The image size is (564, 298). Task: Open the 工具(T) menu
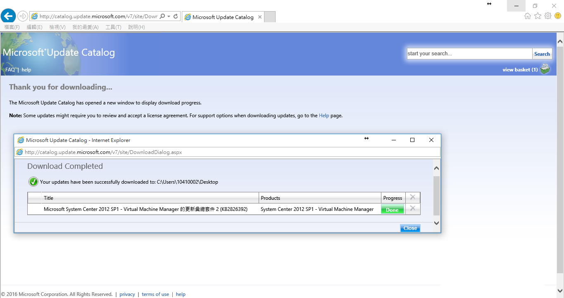113,27
